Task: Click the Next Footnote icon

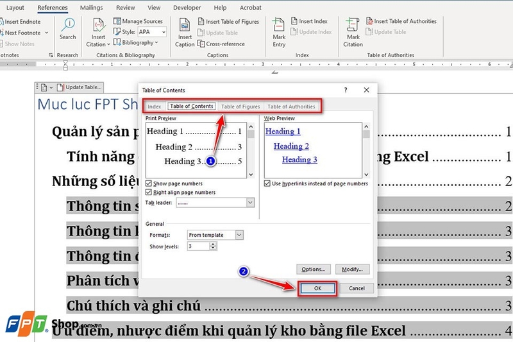Action: tap(2, 33)
